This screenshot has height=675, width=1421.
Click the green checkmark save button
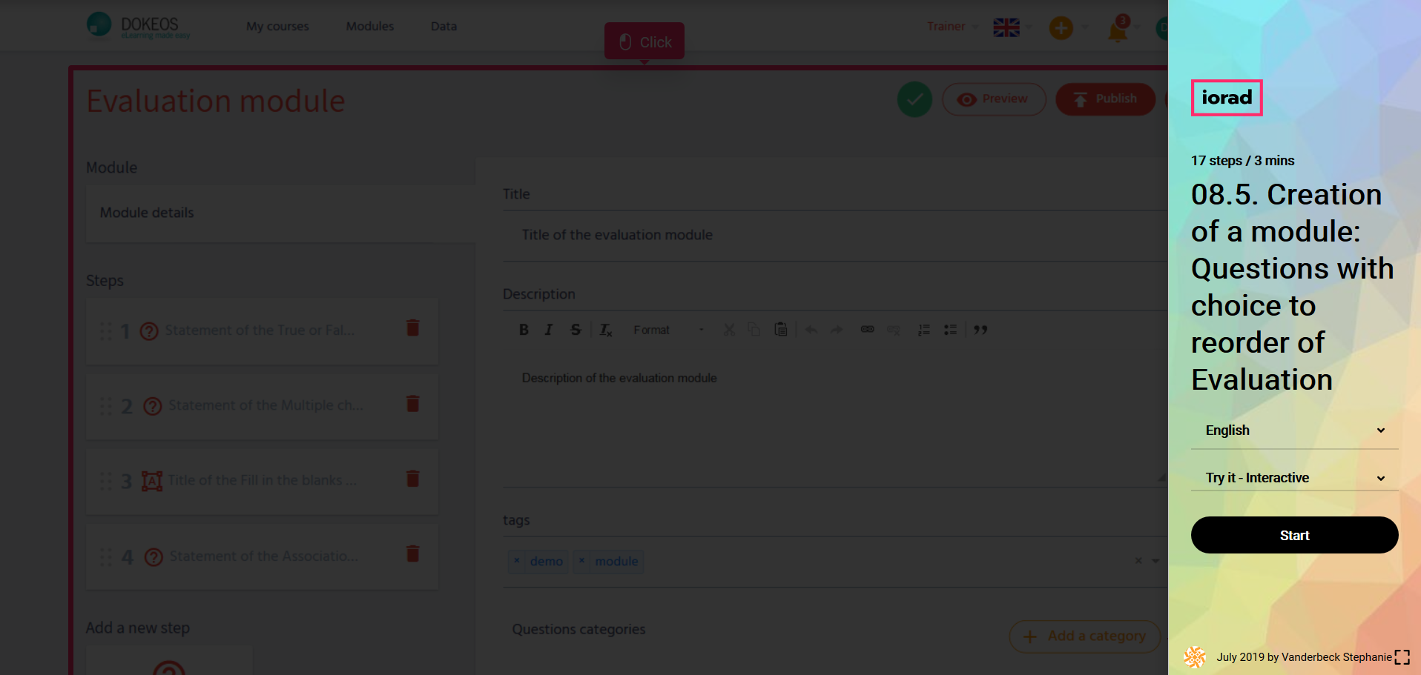pos(914,99)
